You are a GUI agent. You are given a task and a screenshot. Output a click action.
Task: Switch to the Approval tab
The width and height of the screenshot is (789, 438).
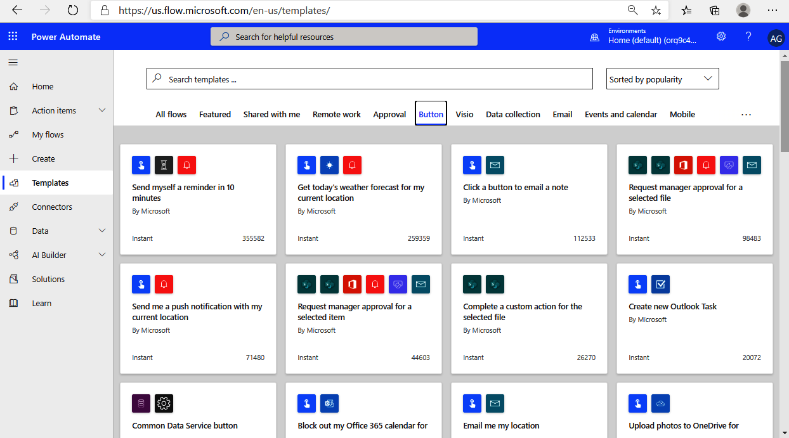389,115
